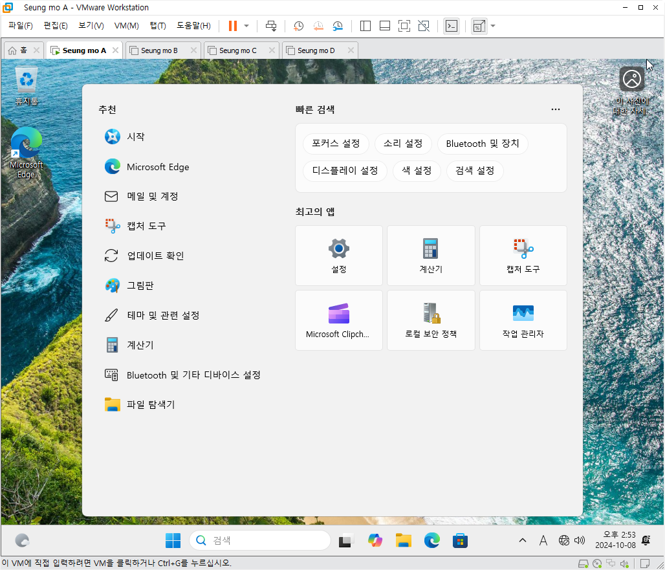Viewport: 665px width, 570px height.
Task: Open the Microsoft Clipchamp tile
Action: tap(339, 320)
